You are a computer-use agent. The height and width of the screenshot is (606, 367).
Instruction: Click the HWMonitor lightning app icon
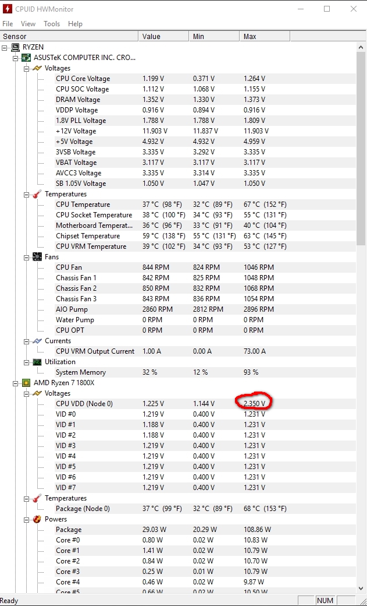pyautogui.click(x=8, y=9)
